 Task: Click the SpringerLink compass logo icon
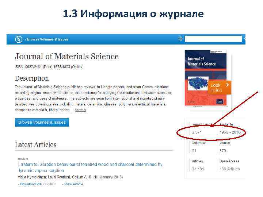19,39
